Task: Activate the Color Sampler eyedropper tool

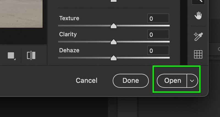Action: (198, 37)
